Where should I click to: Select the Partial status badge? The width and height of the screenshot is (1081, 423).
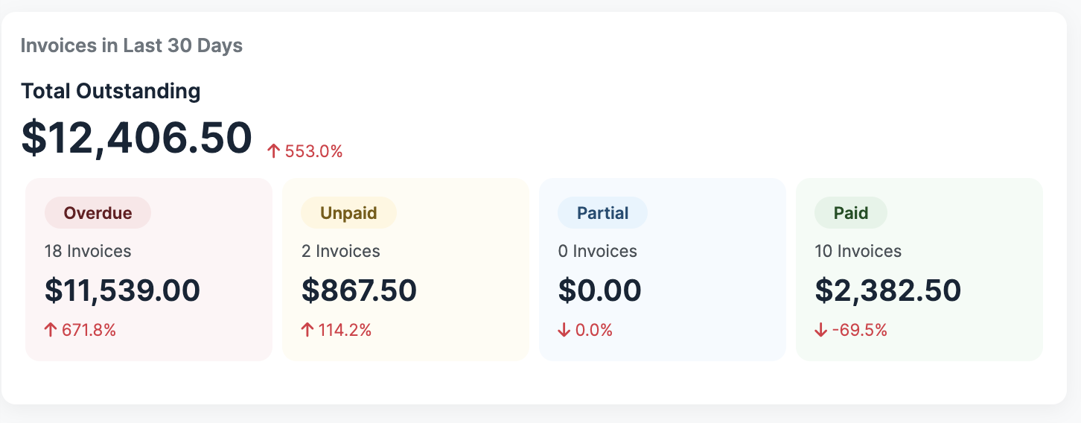[x=602, y=213]
